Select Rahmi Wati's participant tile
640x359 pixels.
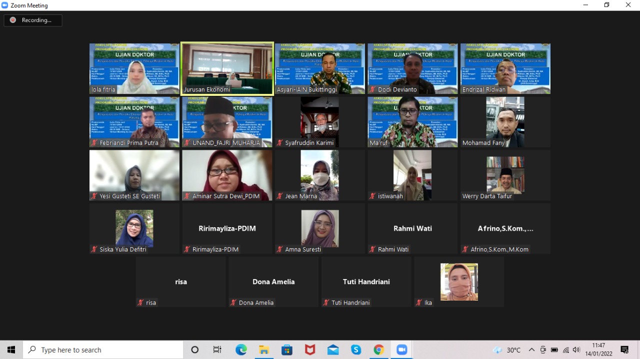[x=412, y=229]
